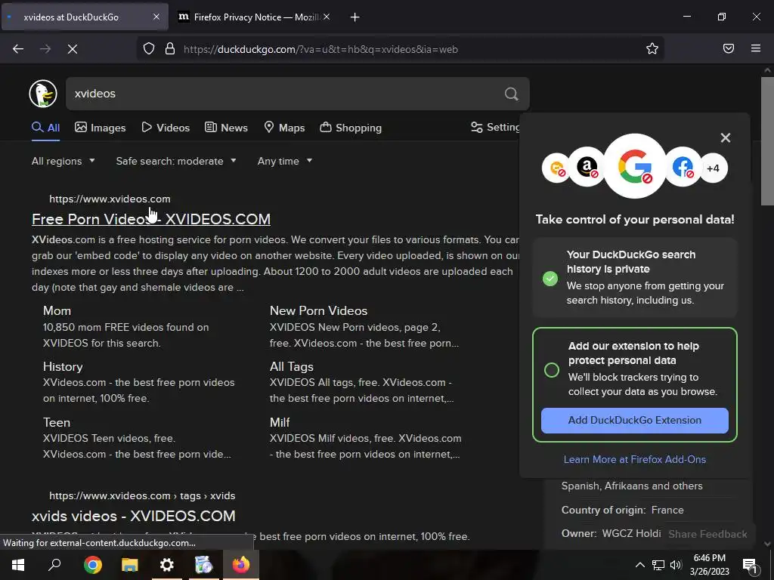Click the vertical page scrollbar thumb
The image size is (774, 580).
pos(767,140)
